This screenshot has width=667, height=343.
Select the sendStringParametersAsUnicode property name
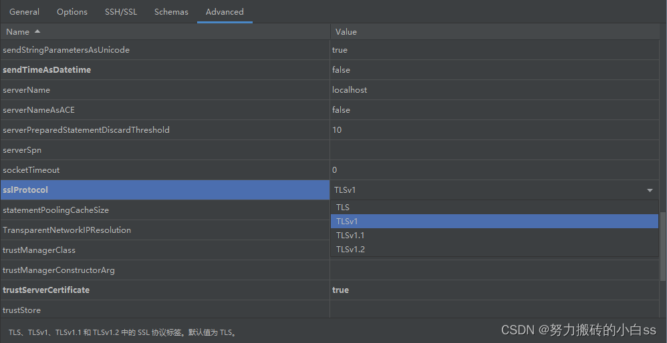tap(66, 50)
